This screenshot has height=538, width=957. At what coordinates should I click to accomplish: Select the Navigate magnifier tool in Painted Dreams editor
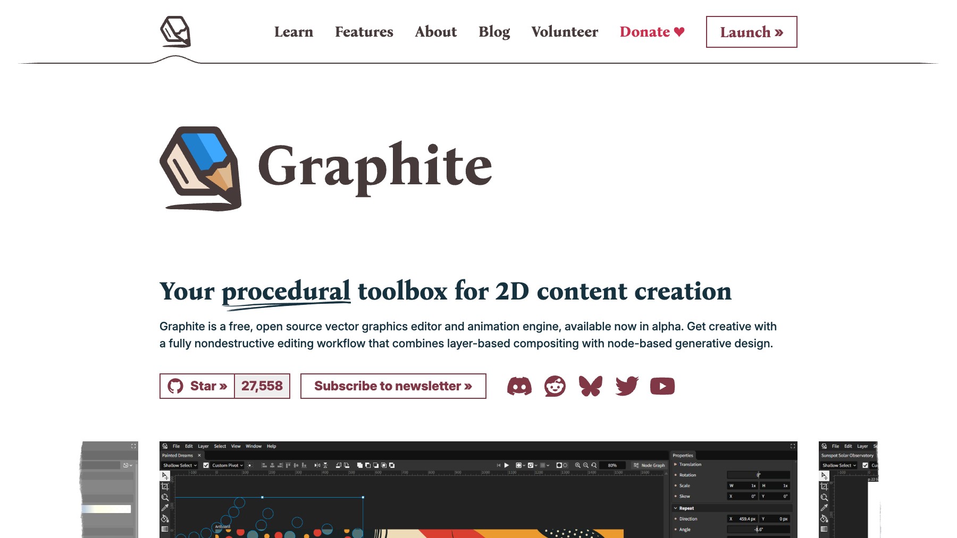(x=165, y=497)
